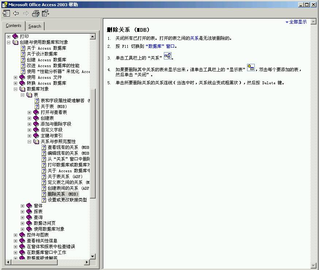Expand the 数据访问页 node
Image resolution: width=319 pixels, height=270 pixels.
point(22,223)
